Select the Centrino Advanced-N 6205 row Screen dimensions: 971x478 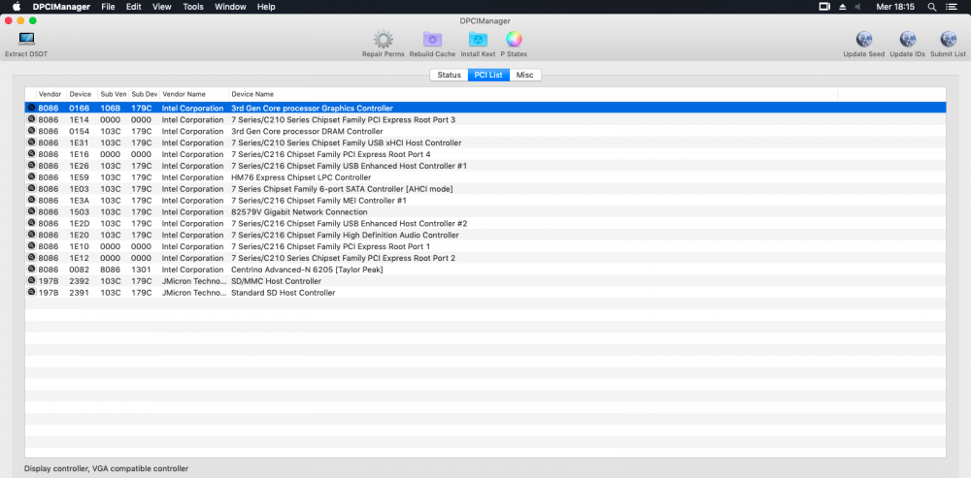pyautogui.click(x=485, y=270)
